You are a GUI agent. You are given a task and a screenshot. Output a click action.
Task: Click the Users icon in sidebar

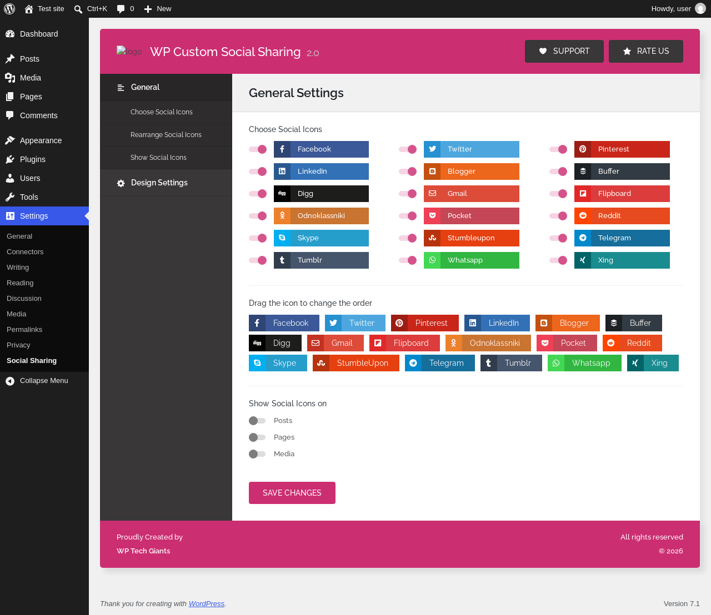pos(10,178)
